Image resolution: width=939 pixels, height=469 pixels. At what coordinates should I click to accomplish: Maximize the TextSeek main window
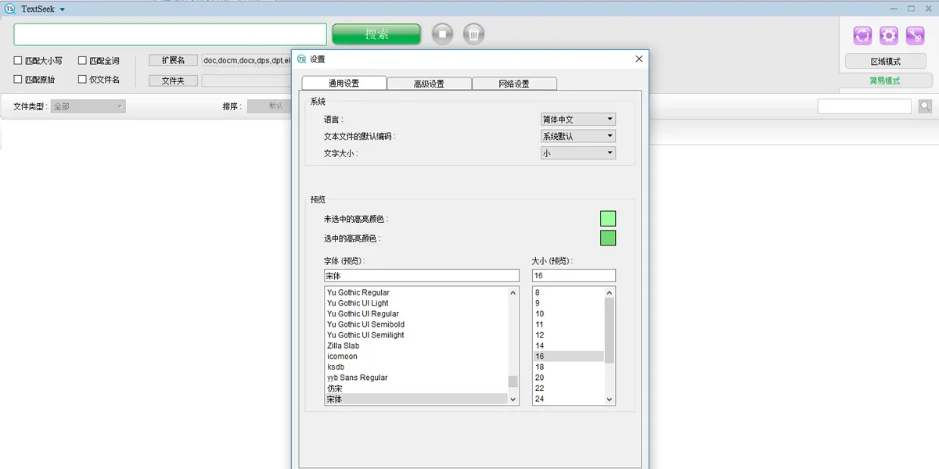pos(911,9)
